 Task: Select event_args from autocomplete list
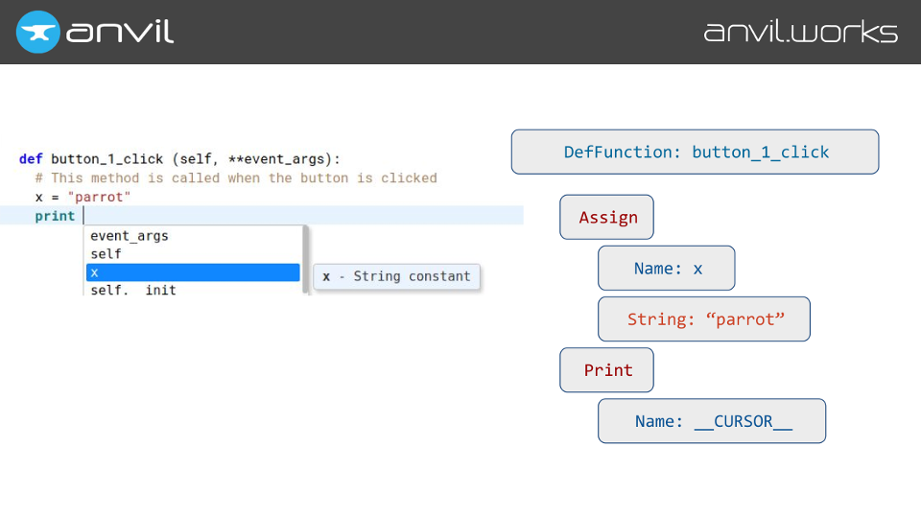[130, 236]
